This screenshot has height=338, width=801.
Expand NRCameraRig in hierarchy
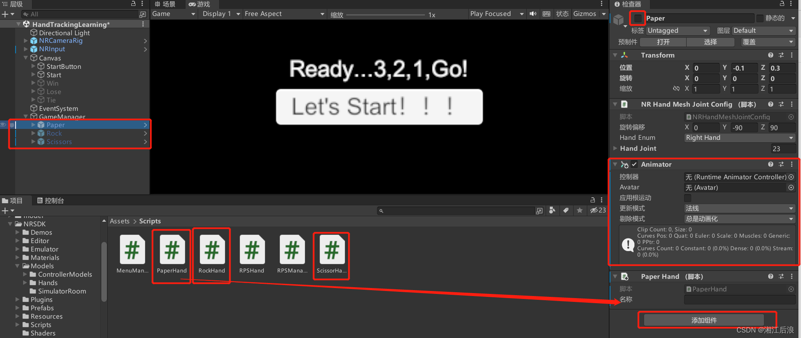click(x=26, y=41)
